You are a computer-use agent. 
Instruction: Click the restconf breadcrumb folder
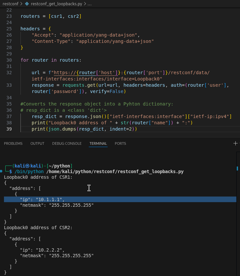10,4
